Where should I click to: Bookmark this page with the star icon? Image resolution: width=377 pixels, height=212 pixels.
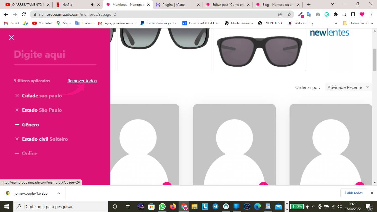pos(289,14)
